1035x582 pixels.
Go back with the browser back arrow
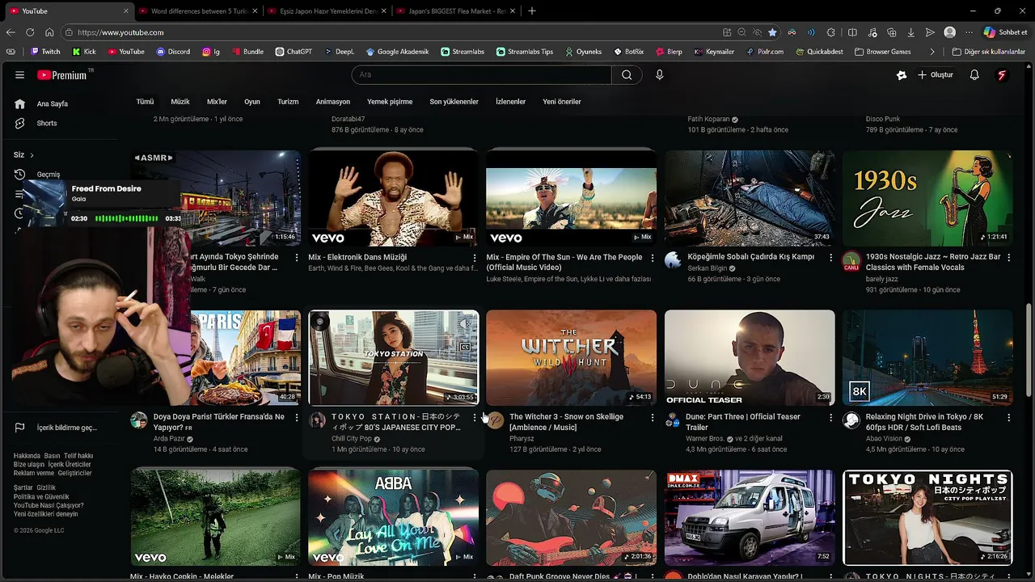click(x=11, y=32)
